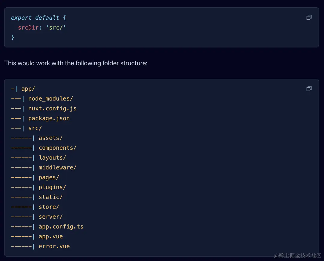Click the app.config.ts file entry
This screenshot has height=261, width=324.
coord(61,227)
